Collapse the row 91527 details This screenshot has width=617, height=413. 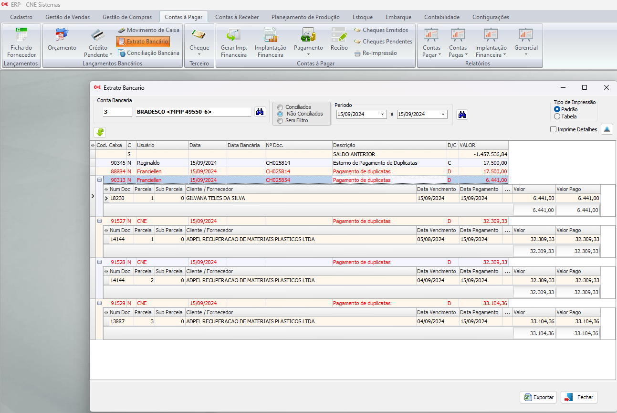tap(99, 221)
